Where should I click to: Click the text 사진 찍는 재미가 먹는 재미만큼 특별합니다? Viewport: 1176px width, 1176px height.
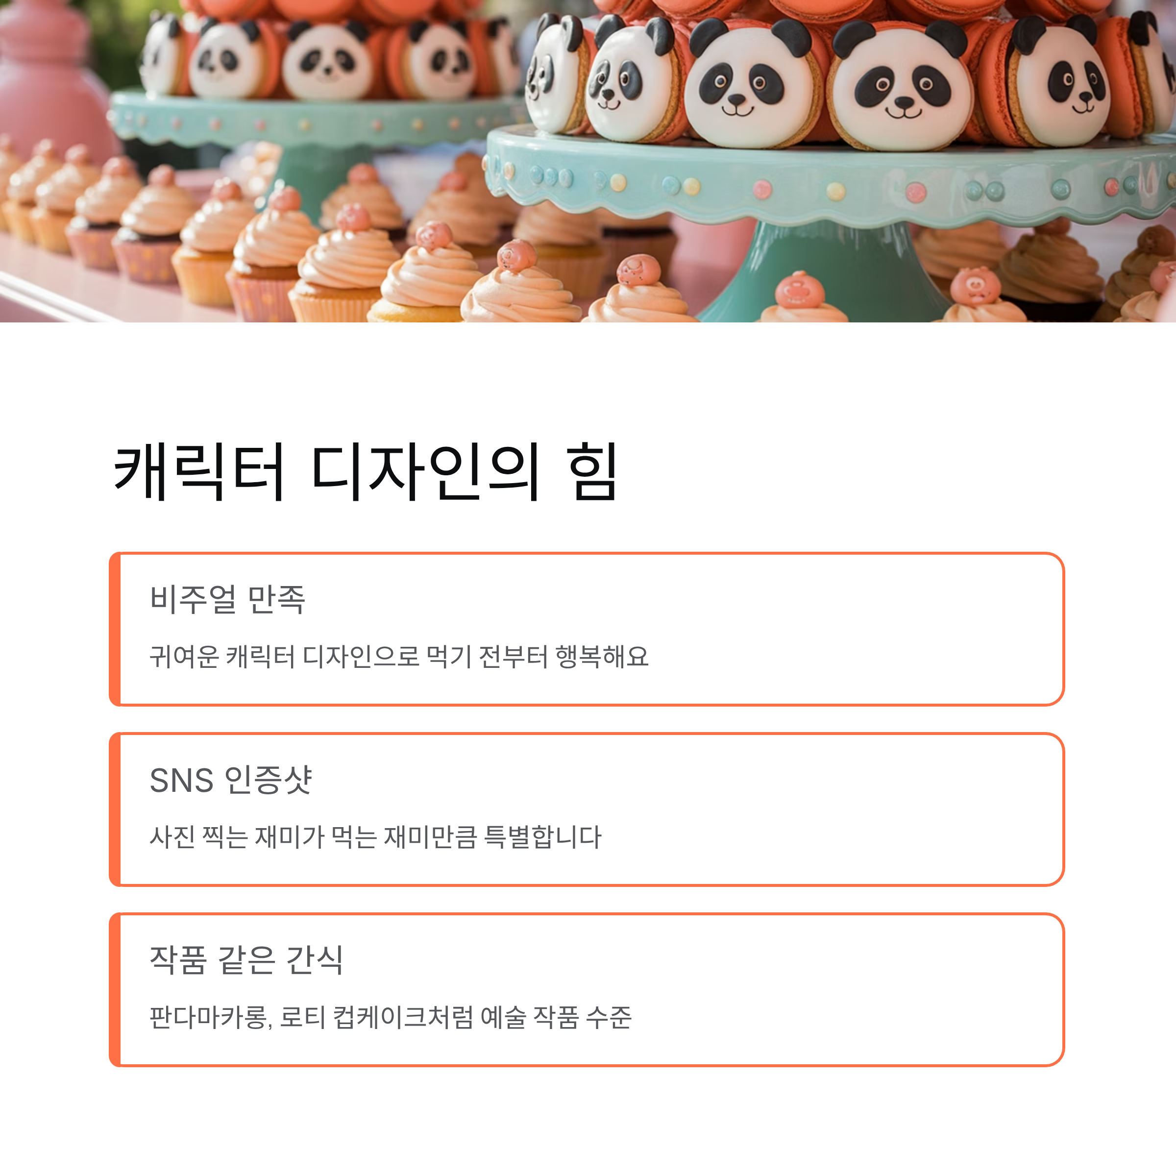[x=375, y=836]
